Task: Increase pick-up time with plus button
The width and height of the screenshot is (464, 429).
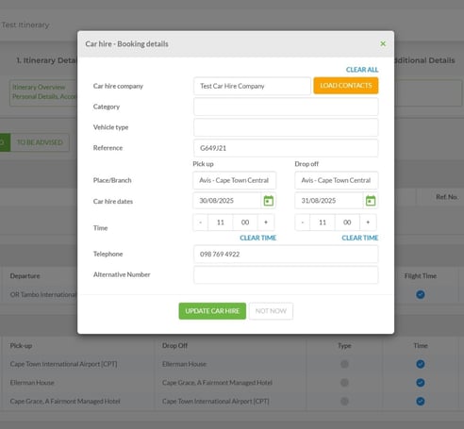Action: coord(266,223)
